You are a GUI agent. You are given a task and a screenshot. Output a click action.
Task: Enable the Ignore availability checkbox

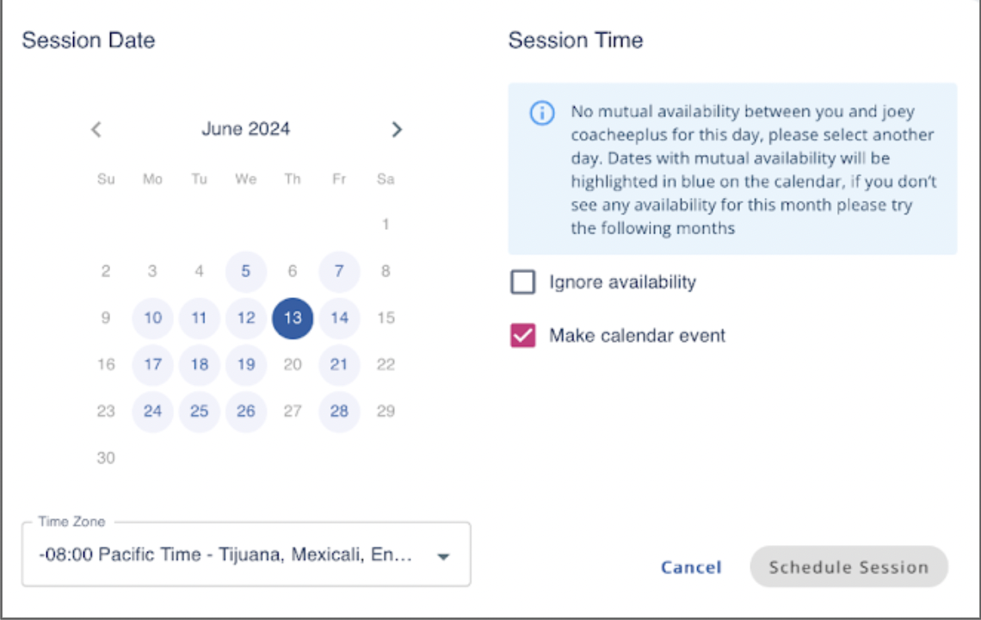(523, 282)
